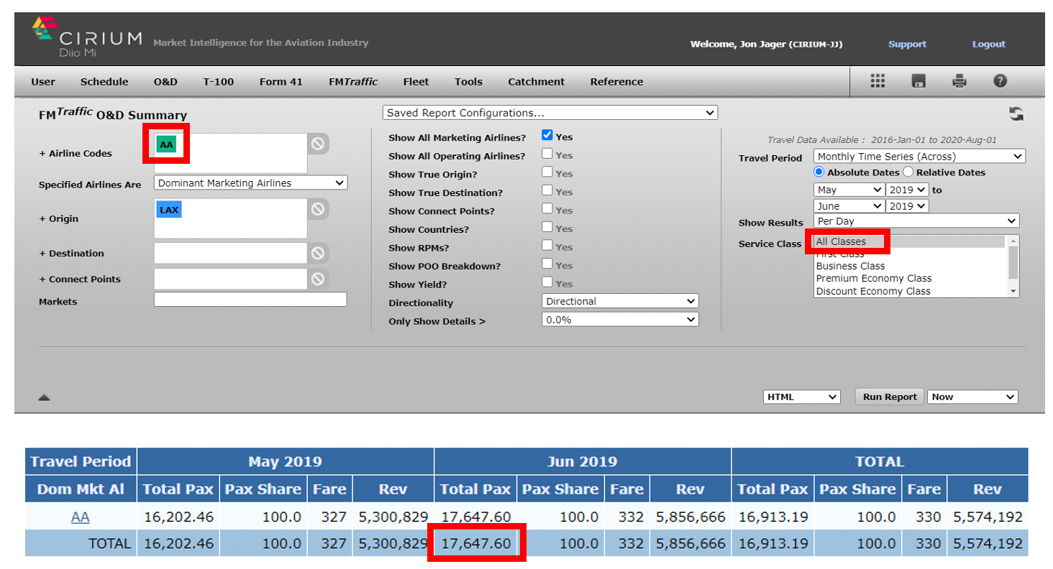Click into the Markets input field
1053x569 pixels.
[250, 300]
